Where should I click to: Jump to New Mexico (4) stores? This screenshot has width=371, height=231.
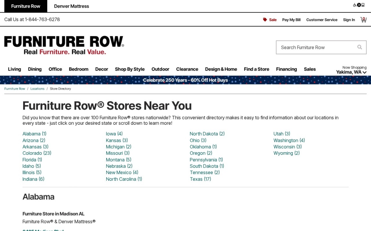(122, 172)
